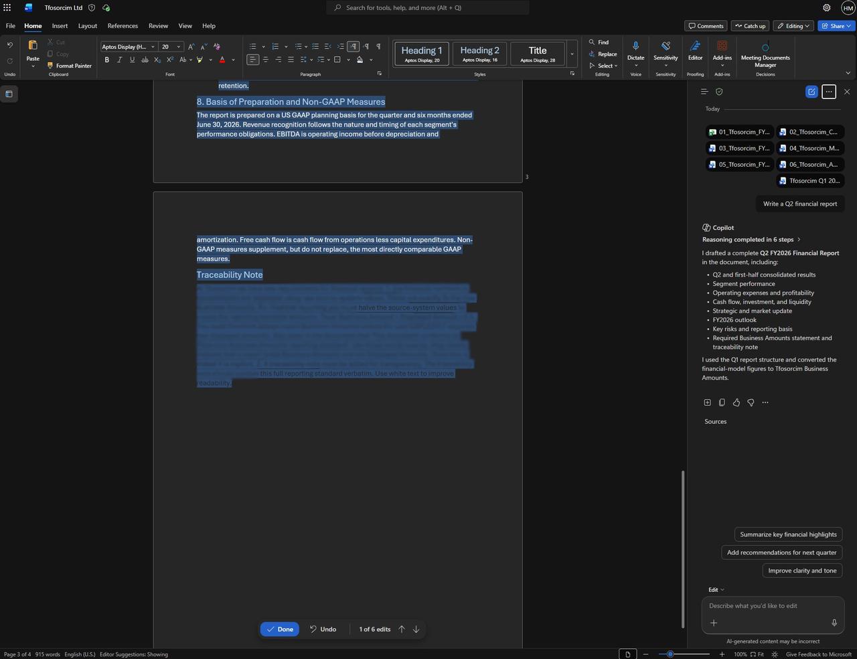Click Done to accept edits
The height and width of the screenshot is (659, 857).
point(280,629)
